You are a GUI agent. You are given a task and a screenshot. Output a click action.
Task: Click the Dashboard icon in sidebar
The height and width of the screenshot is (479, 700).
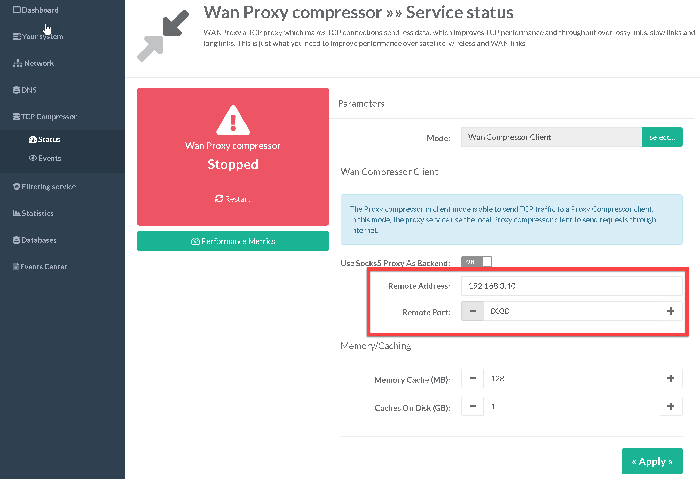coord(17,10)
